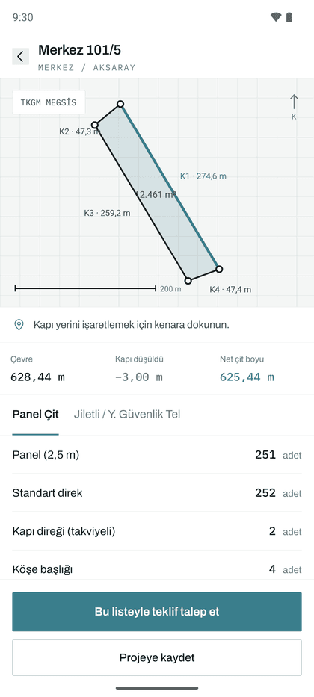
Task: Select the right vertex at K1 edge end
Action: pos(219,269)
